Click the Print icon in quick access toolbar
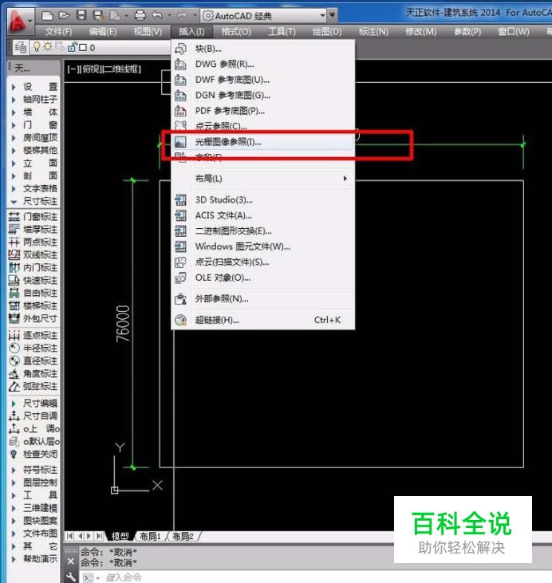 (140, 15)
